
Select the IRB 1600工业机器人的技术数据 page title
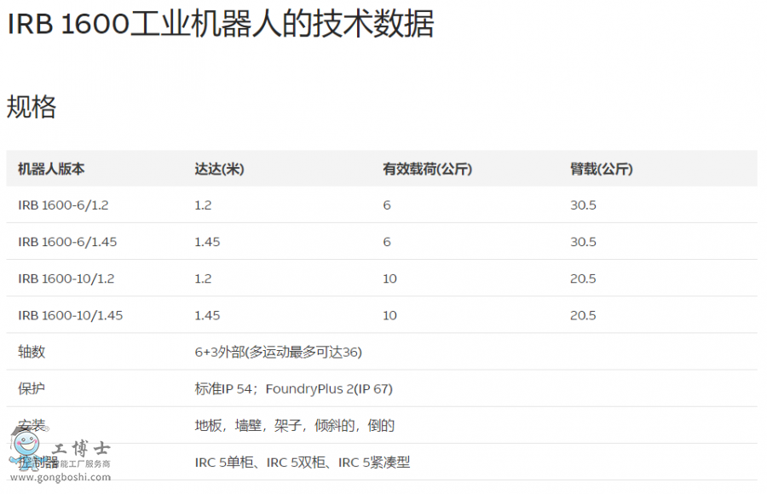click(x=221, y=25)
